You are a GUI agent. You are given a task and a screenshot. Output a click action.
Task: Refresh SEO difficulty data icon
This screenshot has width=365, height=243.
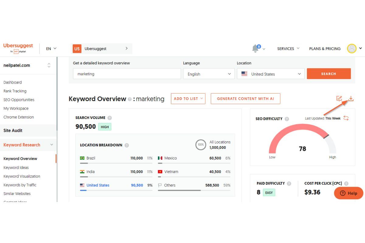(346, 118)
